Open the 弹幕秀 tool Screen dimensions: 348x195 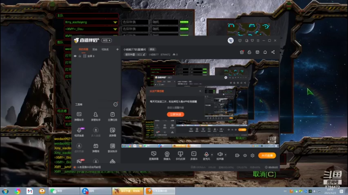96,148
